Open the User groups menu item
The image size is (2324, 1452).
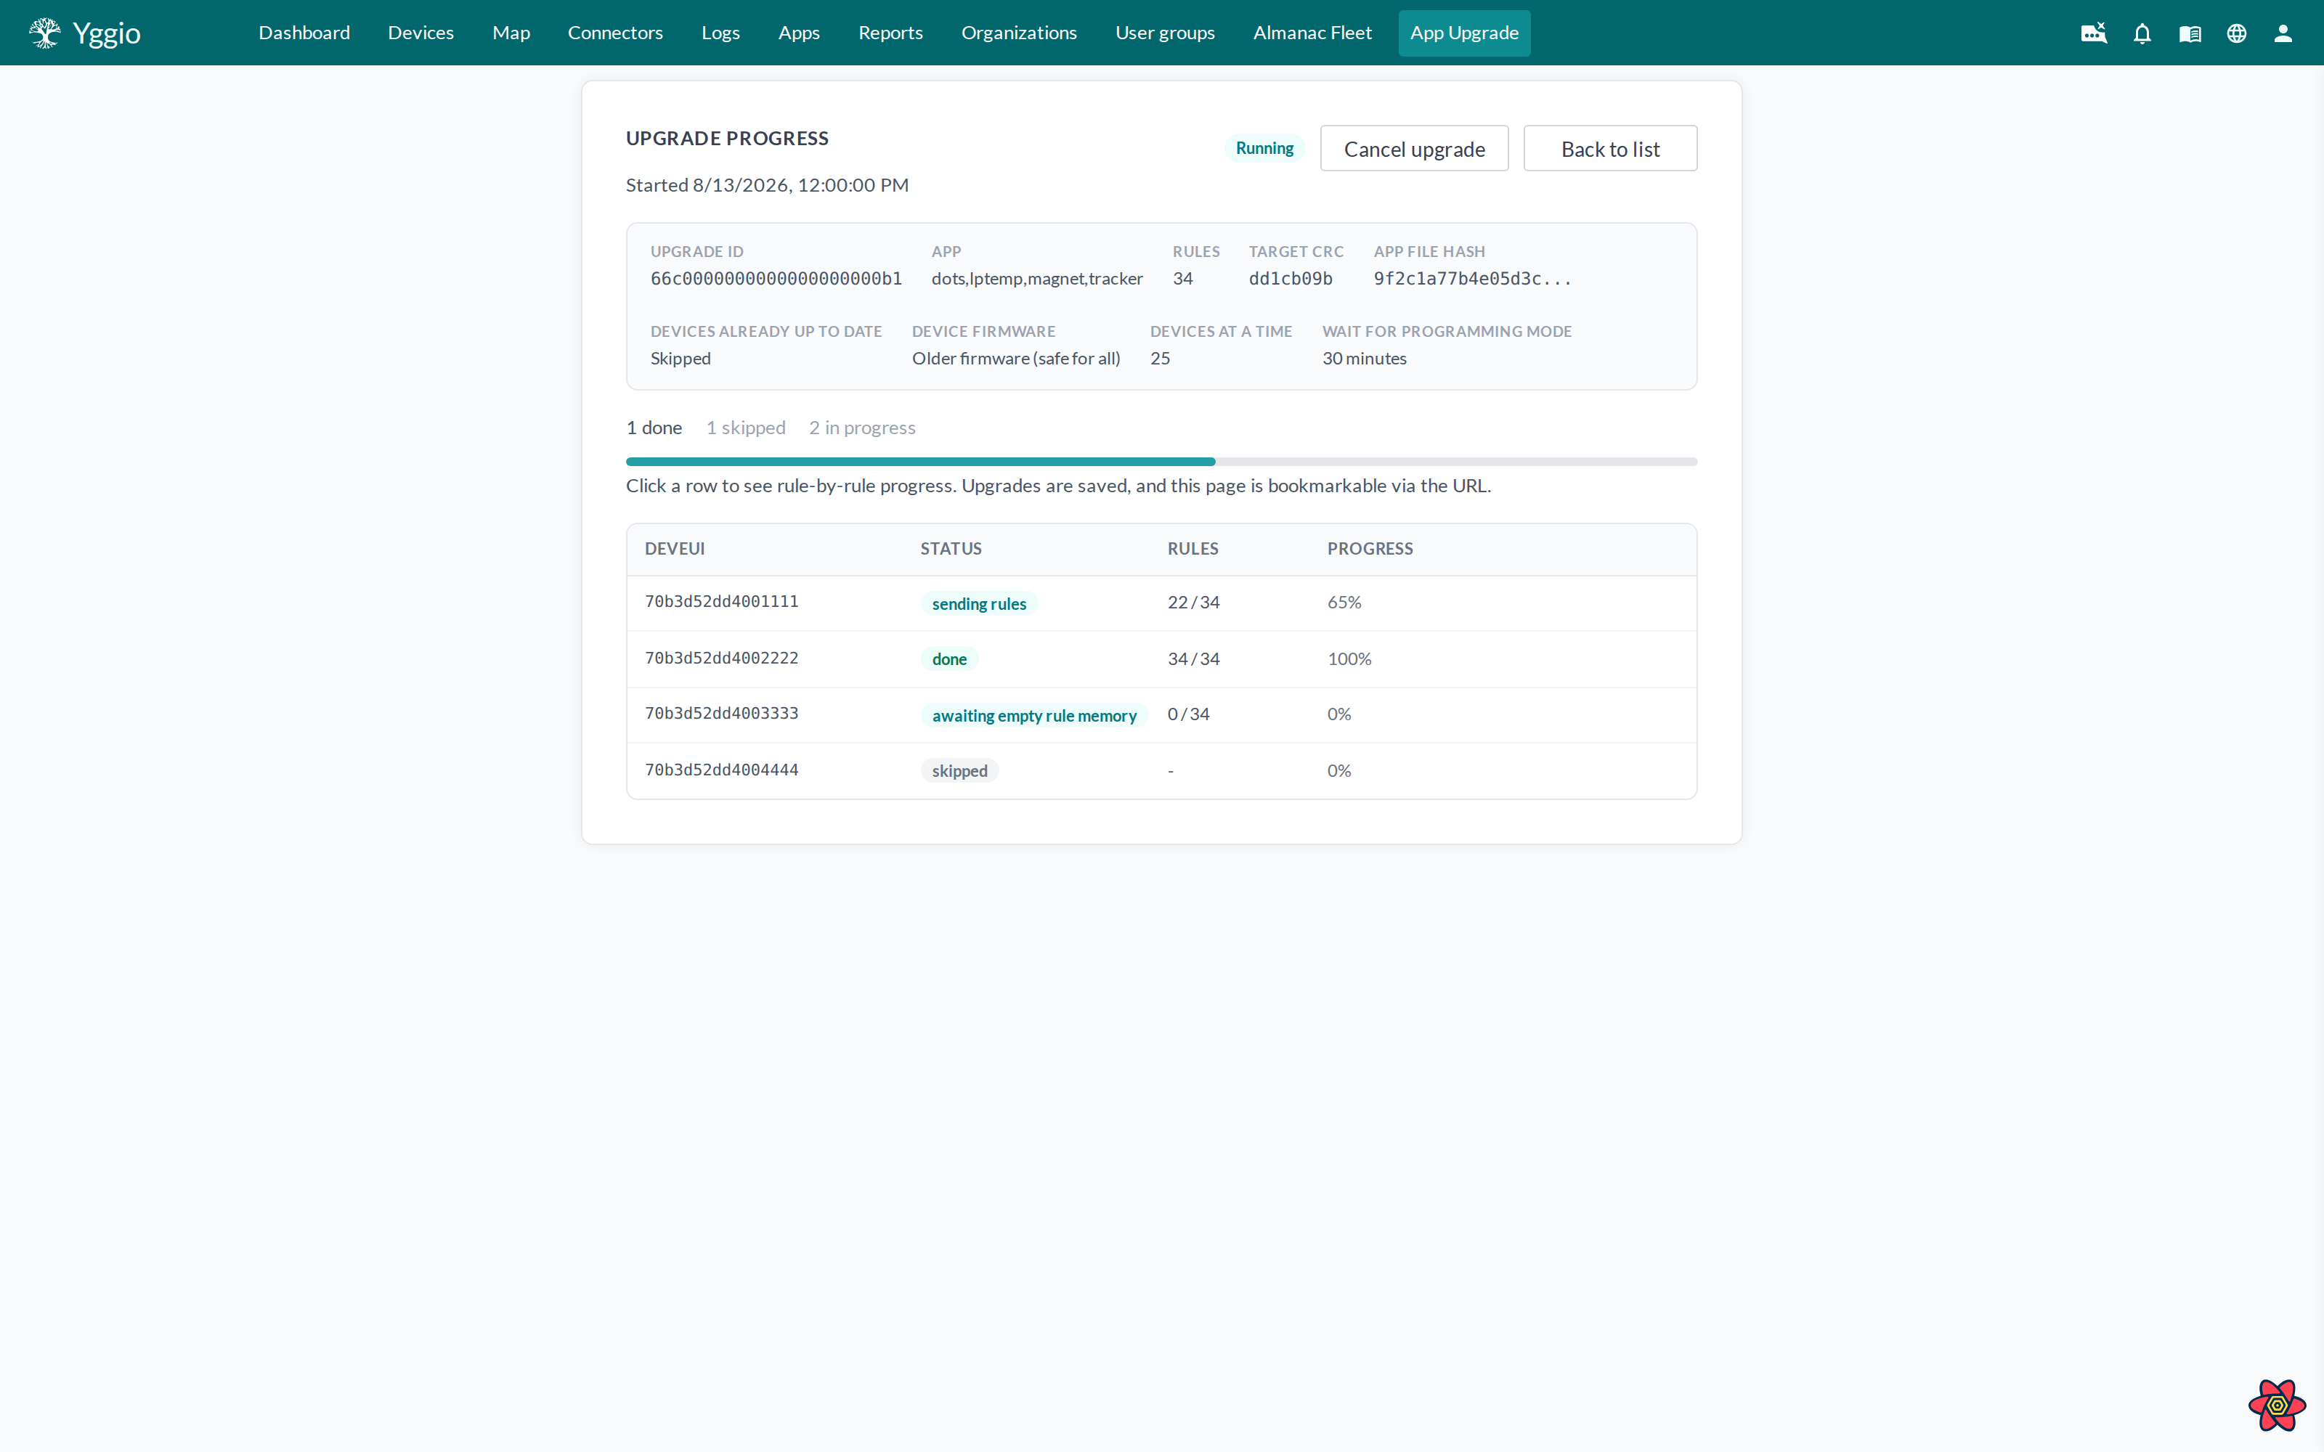(1165, 33)
